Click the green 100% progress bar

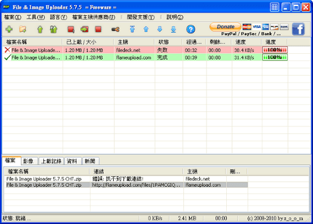click(x=275, y=58)
